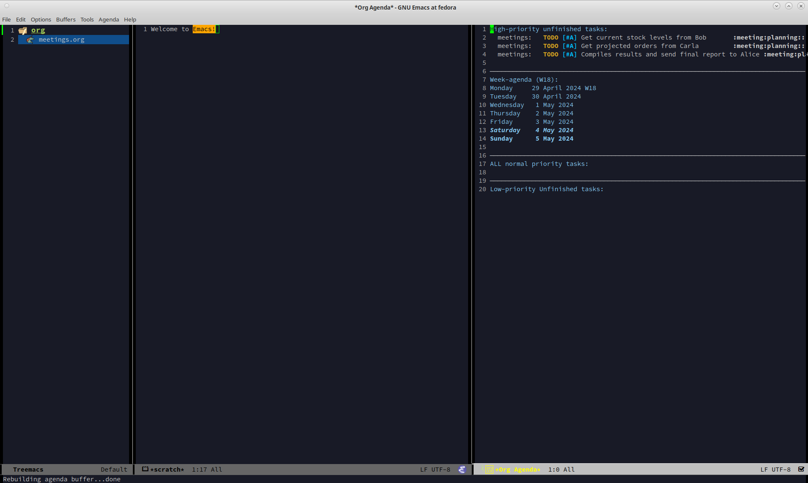Click the checkmark icon in agenda modeline
This screenshot has height=483, width=808.
[801, 469]
